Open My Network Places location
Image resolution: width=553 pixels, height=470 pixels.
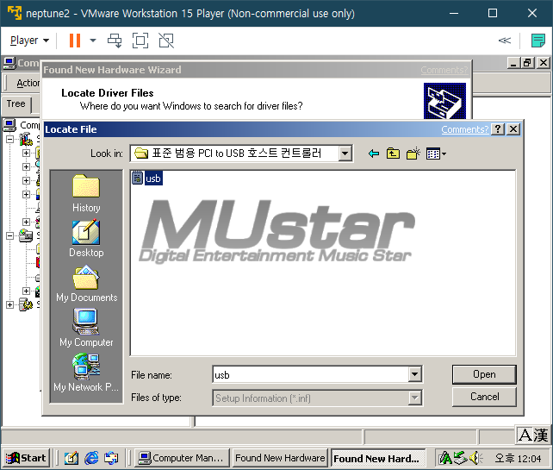click(x=86, y=373)
